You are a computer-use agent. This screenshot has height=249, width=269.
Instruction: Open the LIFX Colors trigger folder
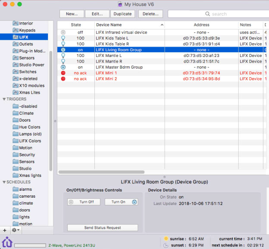[x=27, y=141]
